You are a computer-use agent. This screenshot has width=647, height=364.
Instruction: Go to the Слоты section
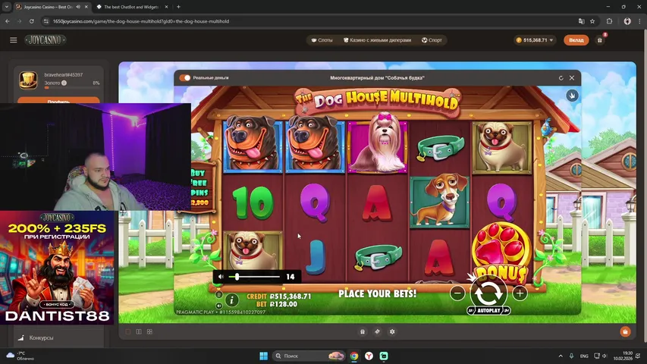pyautogui.click(x=322, y=40)
